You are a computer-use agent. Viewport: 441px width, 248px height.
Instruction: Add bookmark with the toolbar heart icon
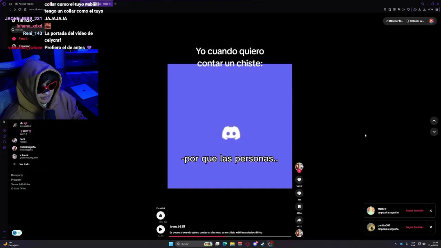(408, 10)
